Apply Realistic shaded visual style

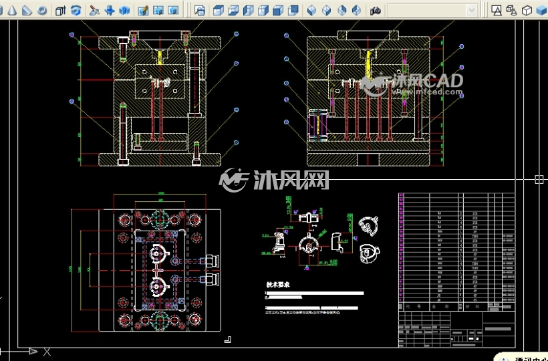pos(542,11)
